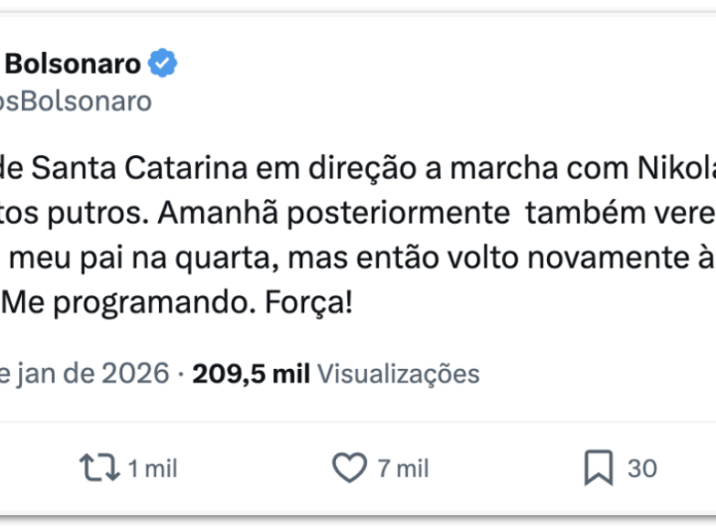Click the repost count "1 mil"
Screen dimensions: 716x527
pyautogui.click(x=152, y=468)
